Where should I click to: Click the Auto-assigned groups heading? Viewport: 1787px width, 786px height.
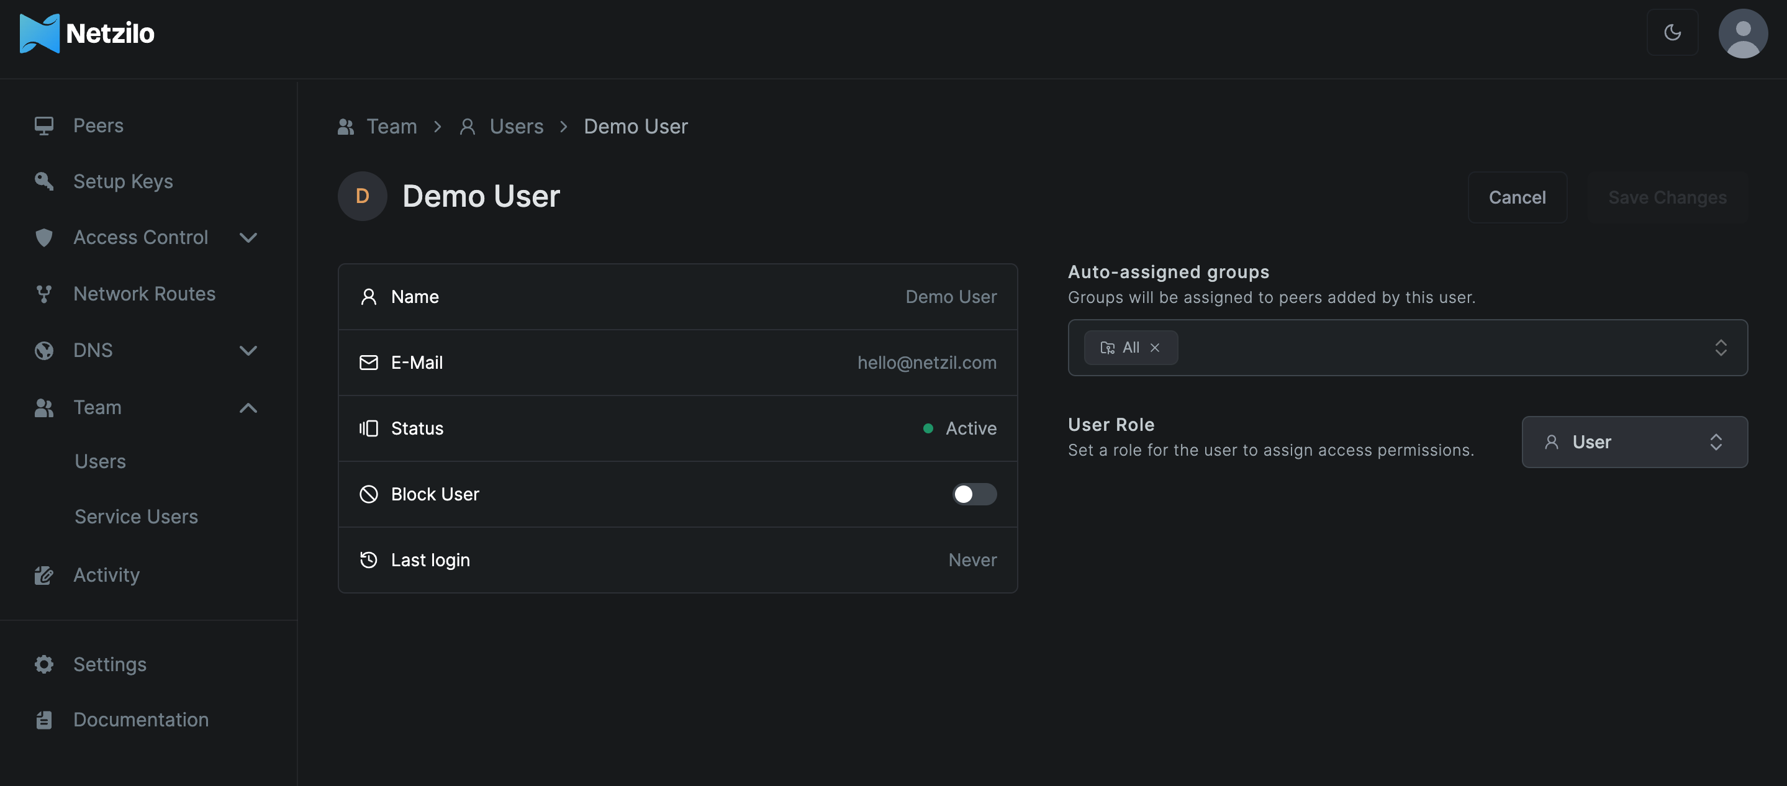click(1168, 272)
